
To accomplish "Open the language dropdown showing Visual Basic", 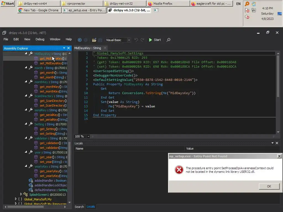I will pyautogui.click(x=118, y=40).
